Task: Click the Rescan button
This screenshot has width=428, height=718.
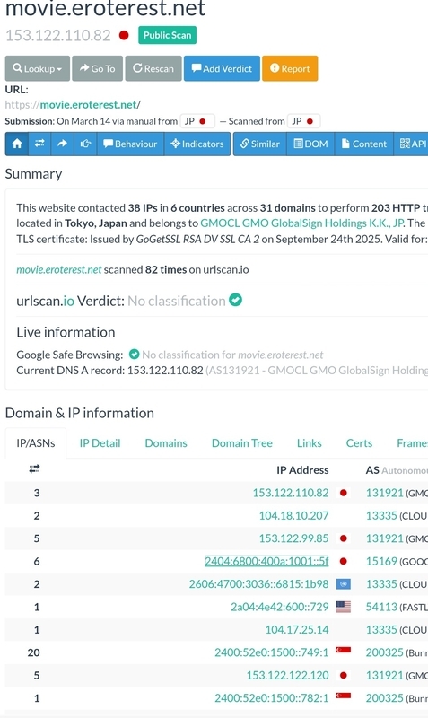Action: click(153, 68)
